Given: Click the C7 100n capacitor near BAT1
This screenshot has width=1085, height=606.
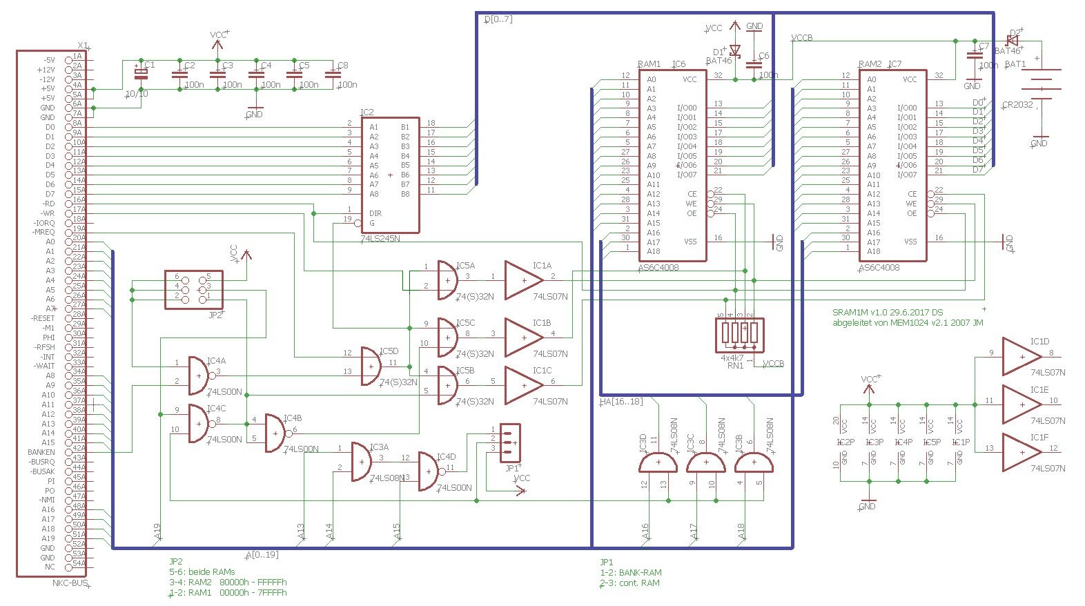Looking at the screenshot, I should coord(974,56).
